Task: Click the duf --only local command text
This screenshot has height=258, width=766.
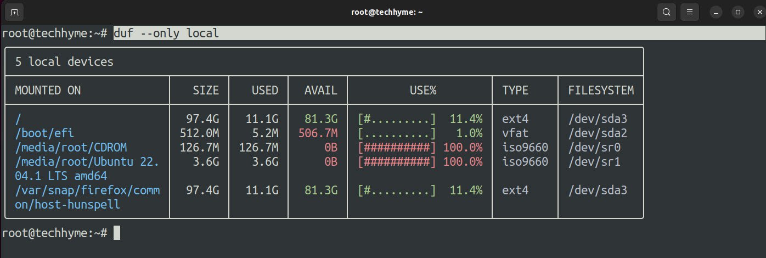Action: [166, 33]
